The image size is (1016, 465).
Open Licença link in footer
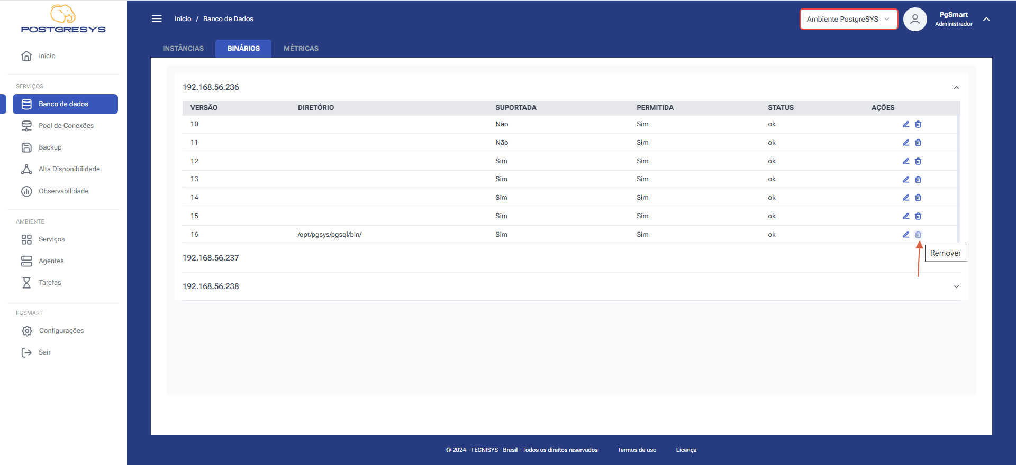tap(686, 450)
